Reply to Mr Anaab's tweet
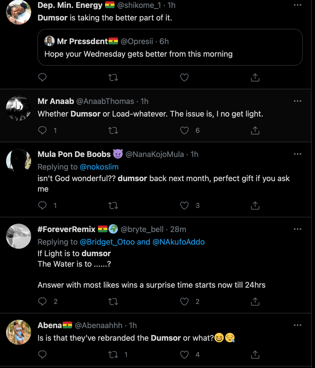This screenshot has height=368, width=315. (x=42, y=130)
